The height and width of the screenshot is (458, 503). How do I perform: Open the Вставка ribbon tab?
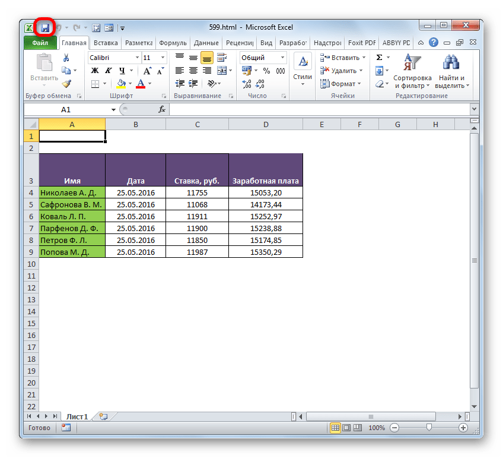pyautogui.click(x=106, y=43)
